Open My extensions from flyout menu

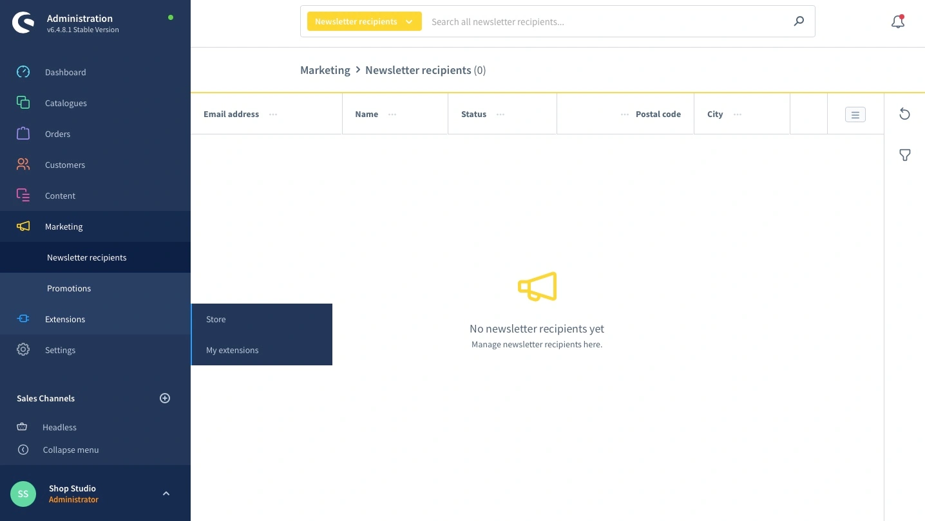coord(232,350)
